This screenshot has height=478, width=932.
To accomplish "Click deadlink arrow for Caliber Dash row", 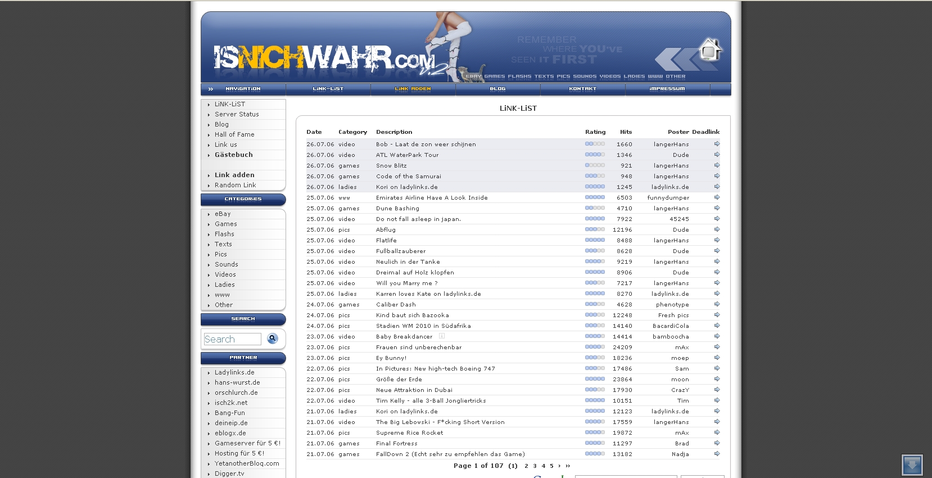I will (717, 304).
